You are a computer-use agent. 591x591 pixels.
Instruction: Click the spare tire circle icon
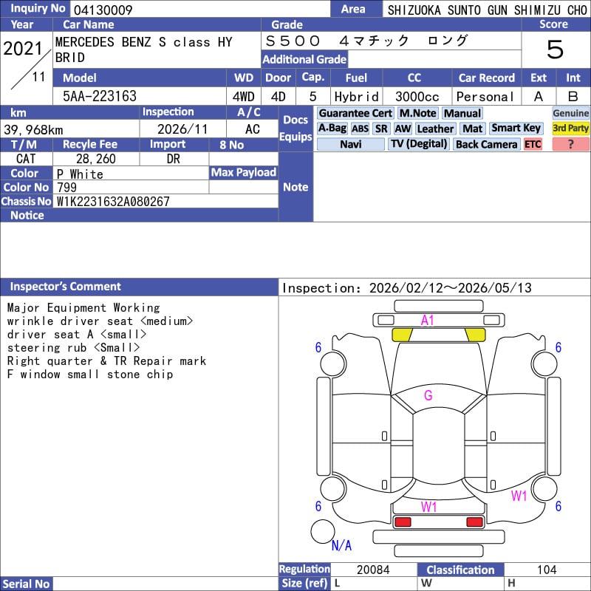coord(322,531)
